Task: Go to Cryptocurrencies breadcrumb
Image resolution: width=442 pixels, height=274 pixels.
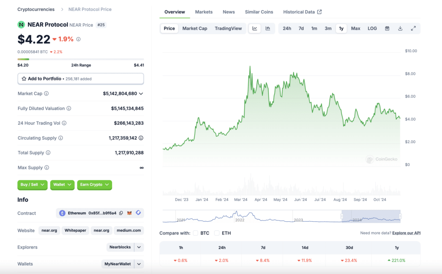Action: coord(36,10)
